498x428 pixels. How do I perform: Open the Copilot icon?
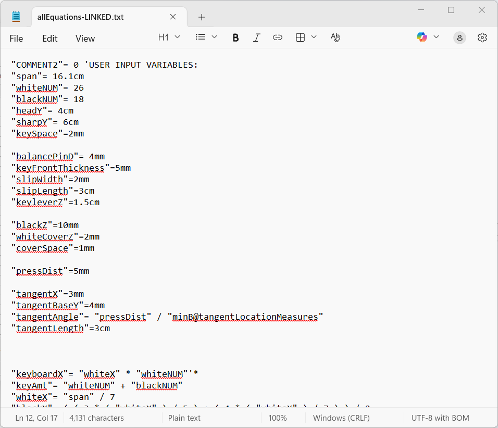click(x=421, y=37)
